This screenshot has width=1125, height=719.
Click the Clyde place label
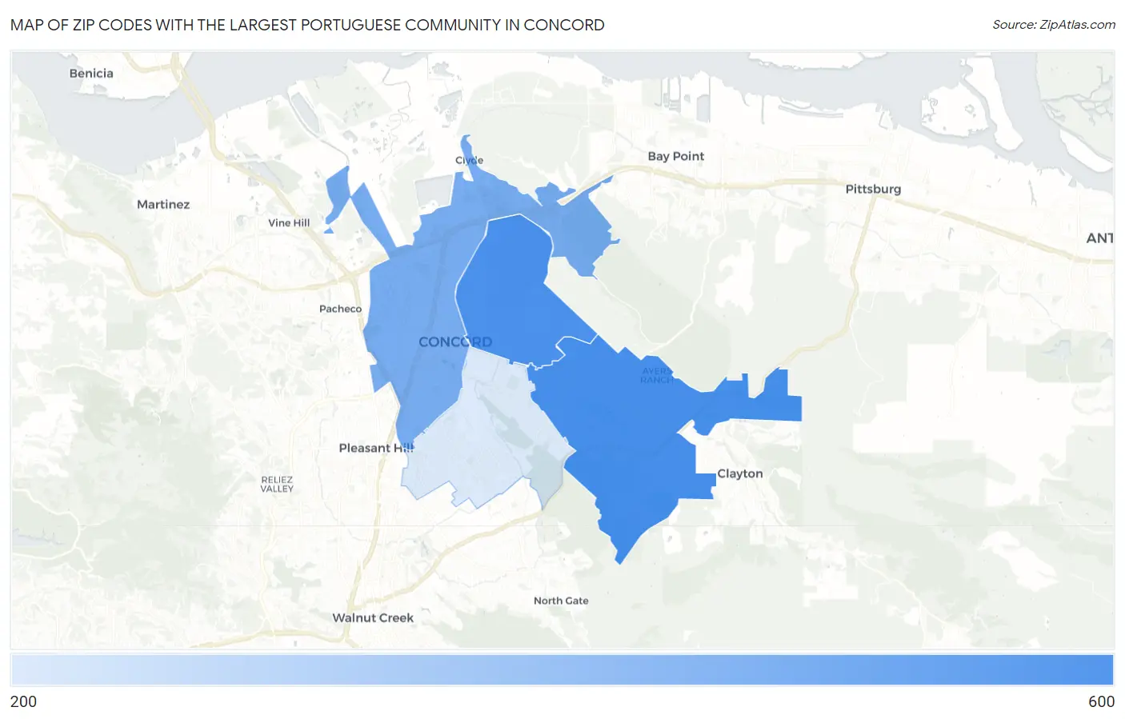469,160
